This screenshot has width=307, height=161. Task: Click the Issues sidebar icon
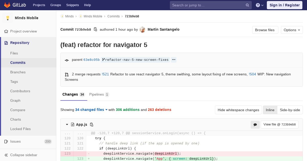6,142
